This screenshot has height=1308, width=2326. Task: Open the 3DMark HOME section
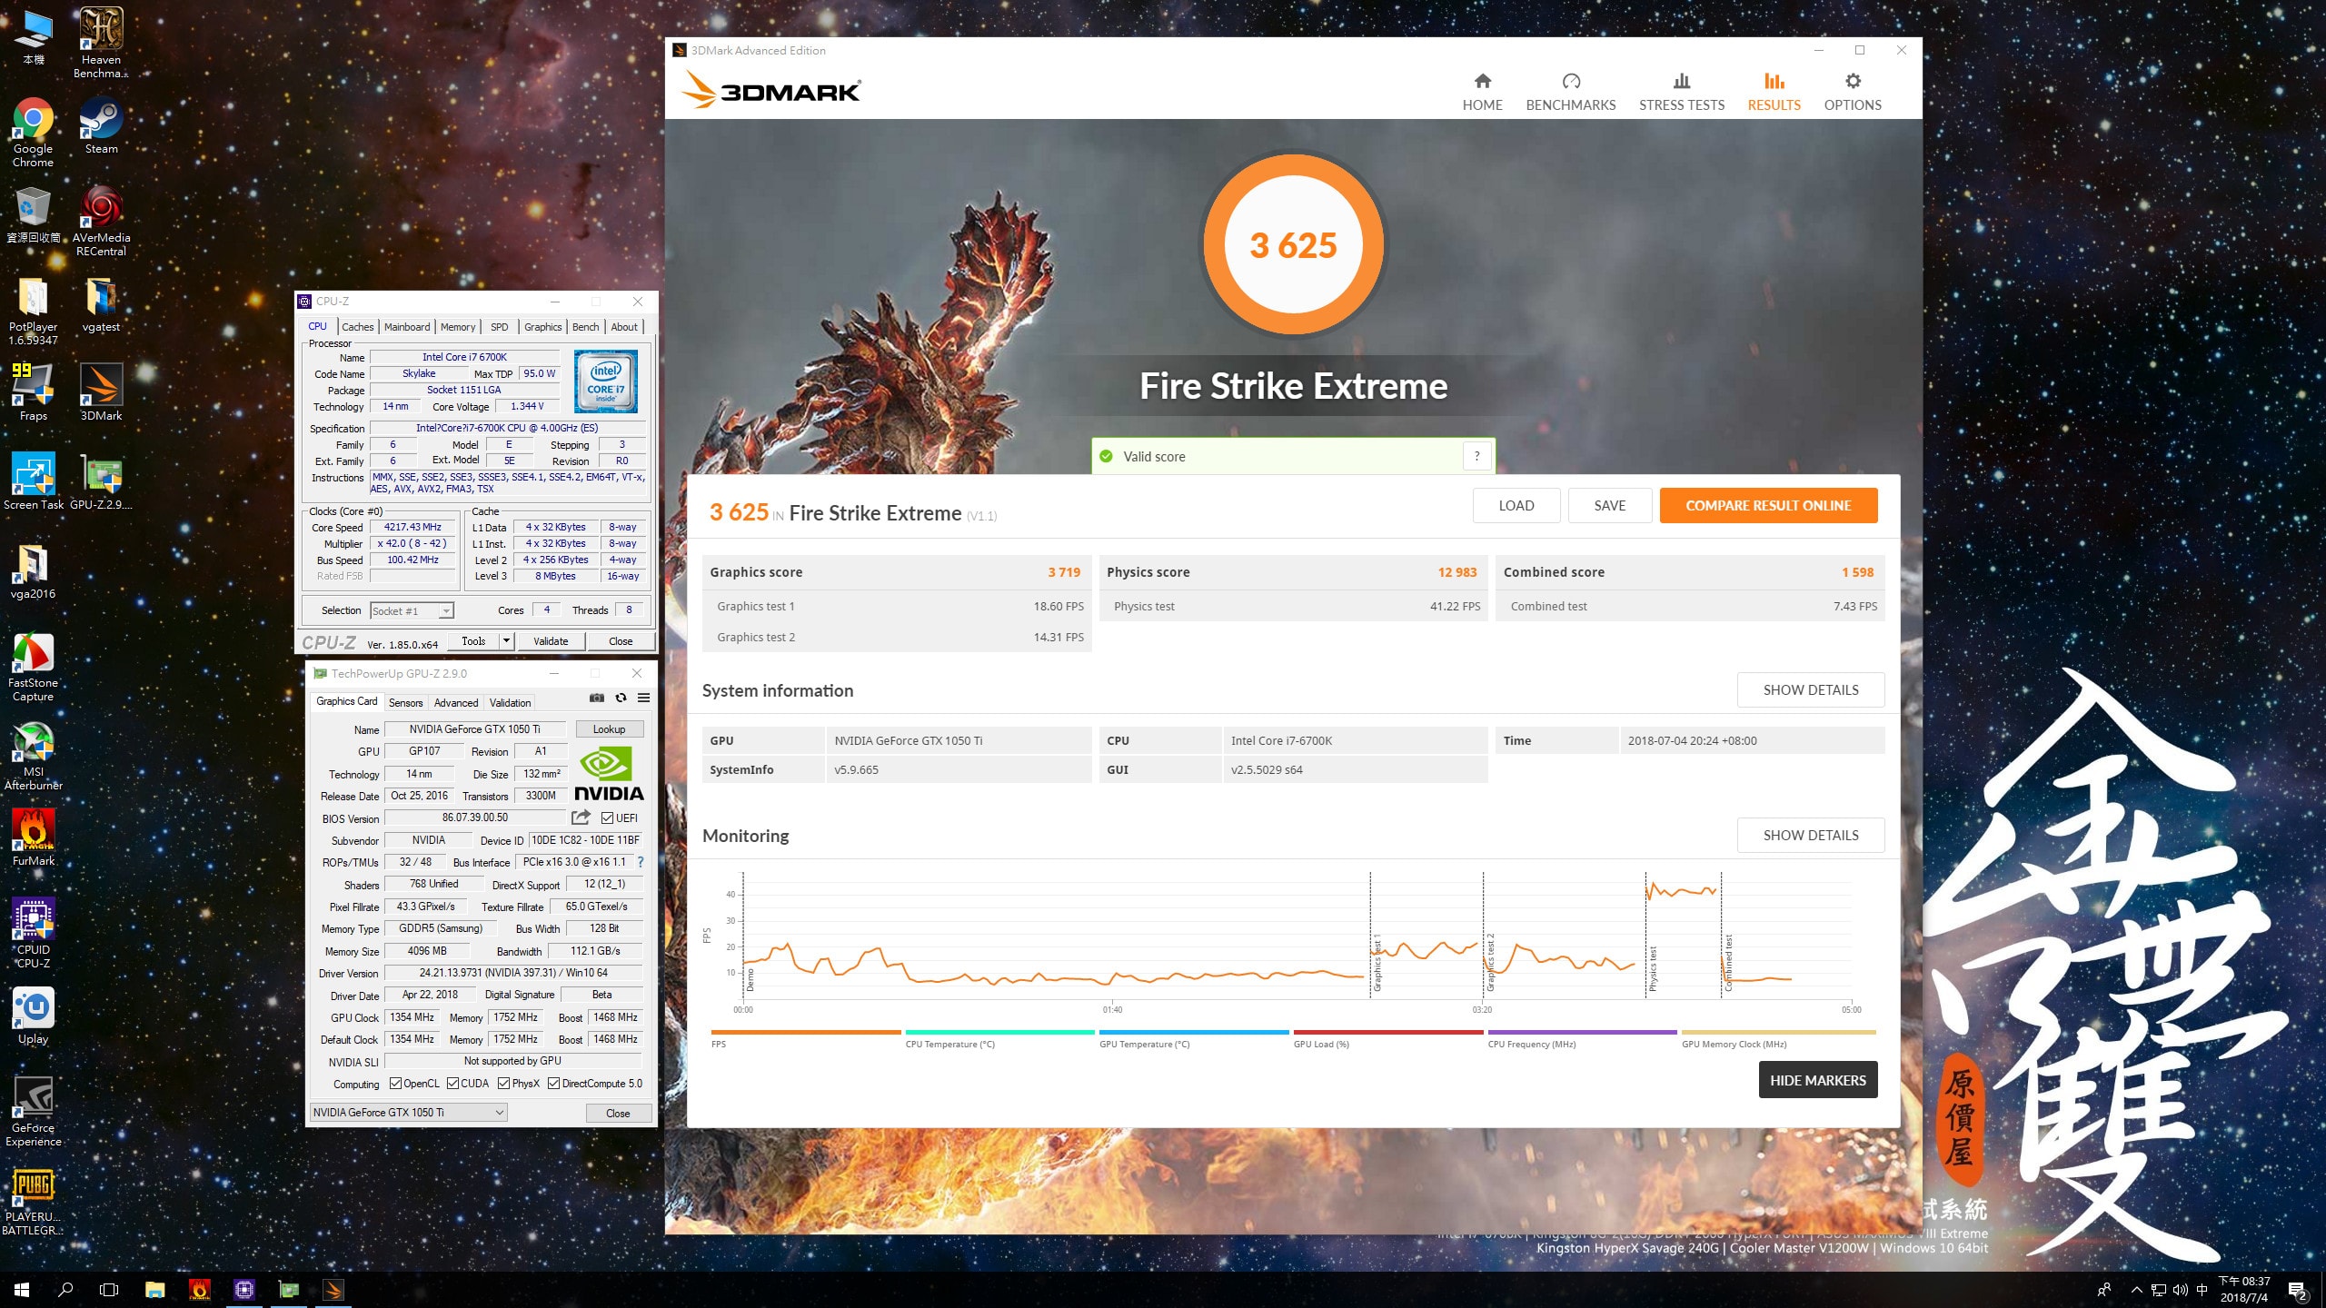pos(1482,92)
